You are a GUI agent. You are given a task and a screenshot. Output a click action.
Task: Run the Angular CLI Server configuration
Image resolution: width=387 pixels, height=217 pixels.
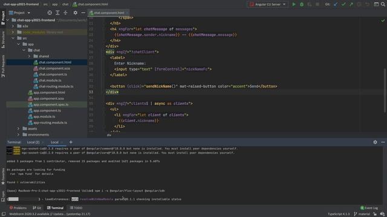click(294, 4)
